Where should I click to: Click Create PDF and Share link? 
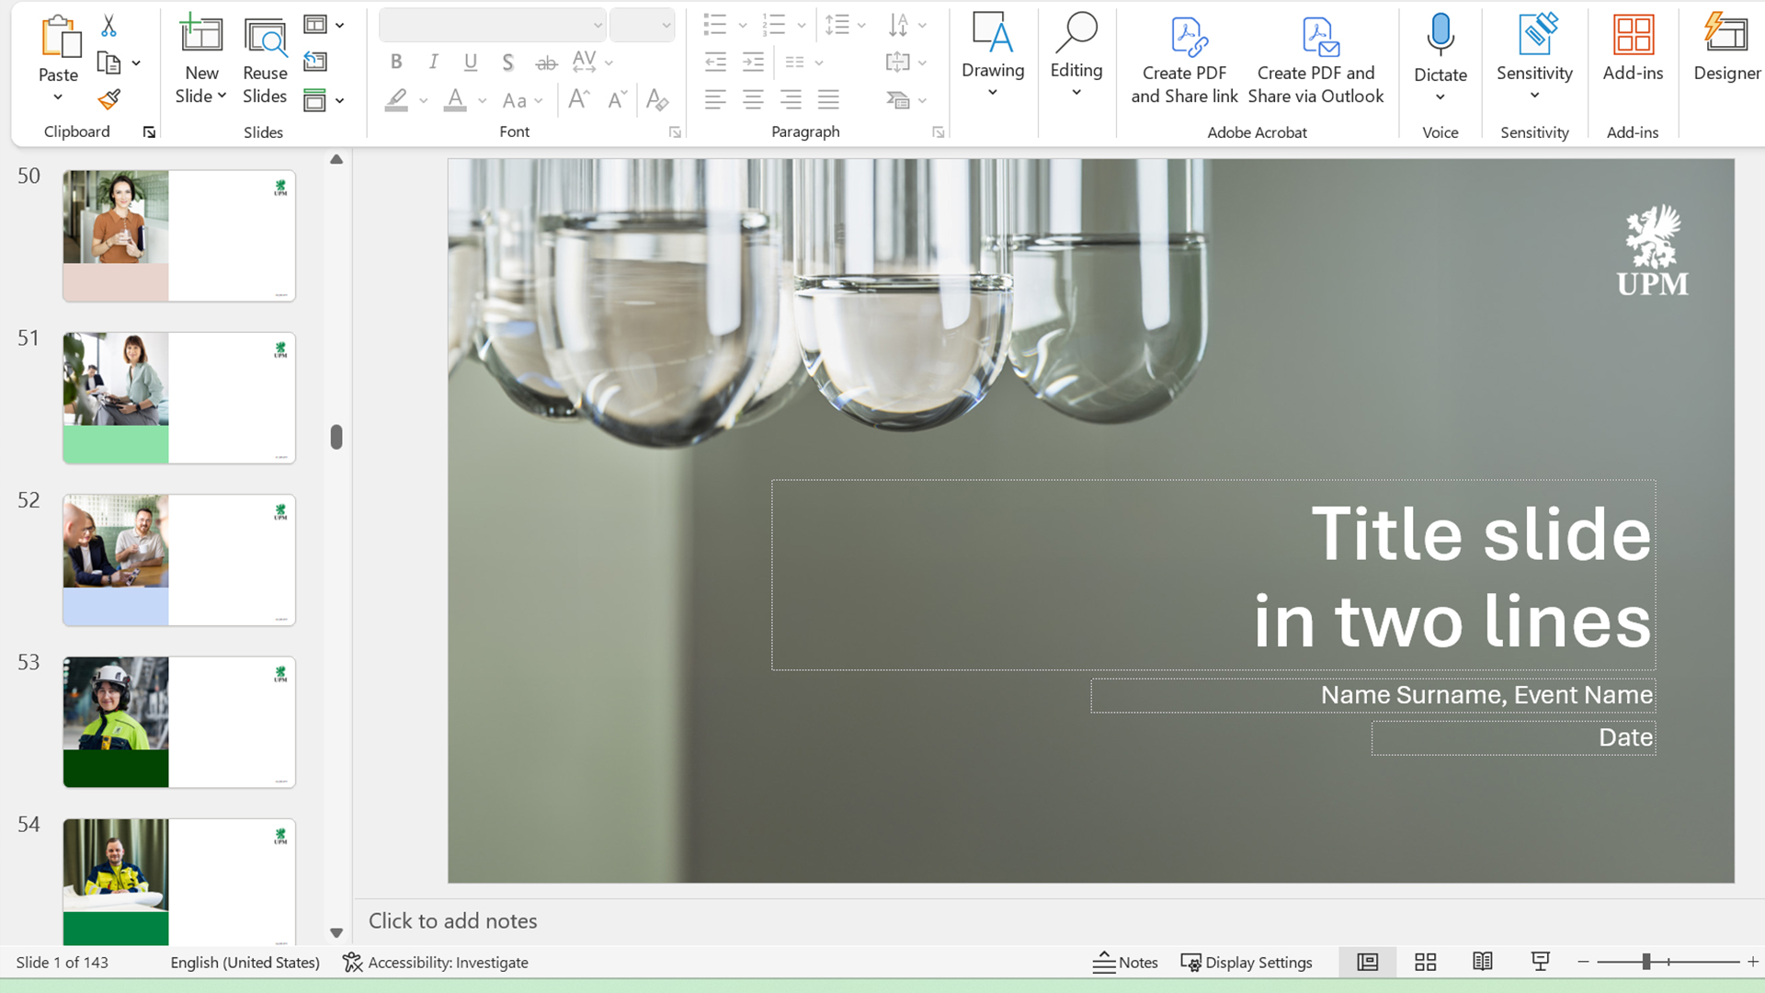pos(1184,61)
